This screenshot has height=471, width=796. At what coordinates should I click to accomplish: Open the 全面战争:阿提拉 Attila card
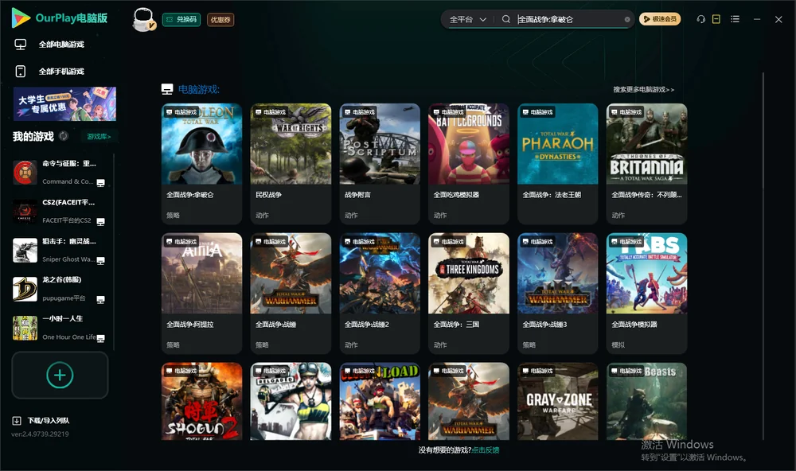point(202,294)
